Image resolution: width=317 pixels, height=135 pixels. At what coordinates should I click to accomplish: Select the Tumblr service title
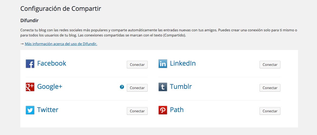[x=181, y=87]
